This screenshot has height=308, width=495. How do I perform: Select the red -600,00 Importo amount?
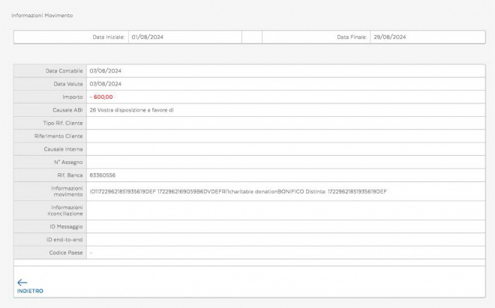(101, 97)
